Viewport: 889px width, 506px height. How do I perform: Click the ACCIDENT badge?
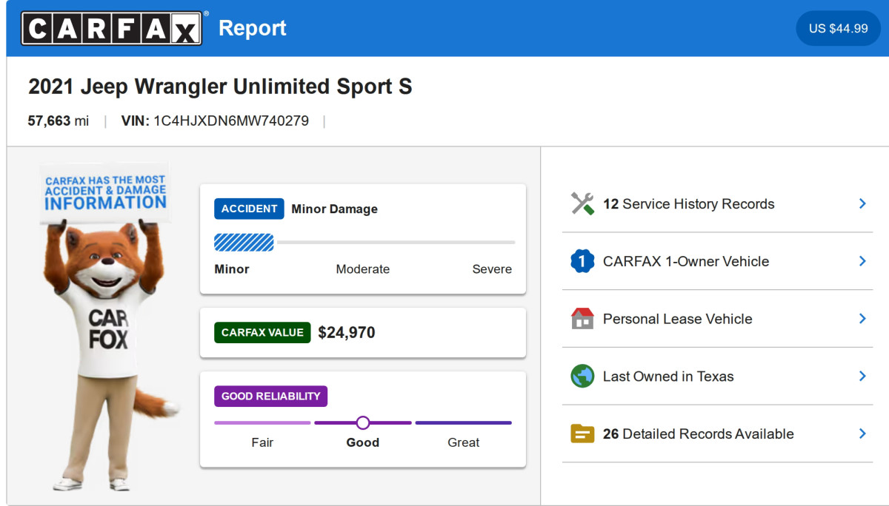249,209
